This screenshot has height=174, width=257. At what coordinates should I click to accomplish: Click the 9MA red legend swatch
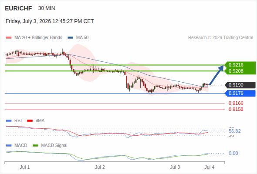click(30, 121)
